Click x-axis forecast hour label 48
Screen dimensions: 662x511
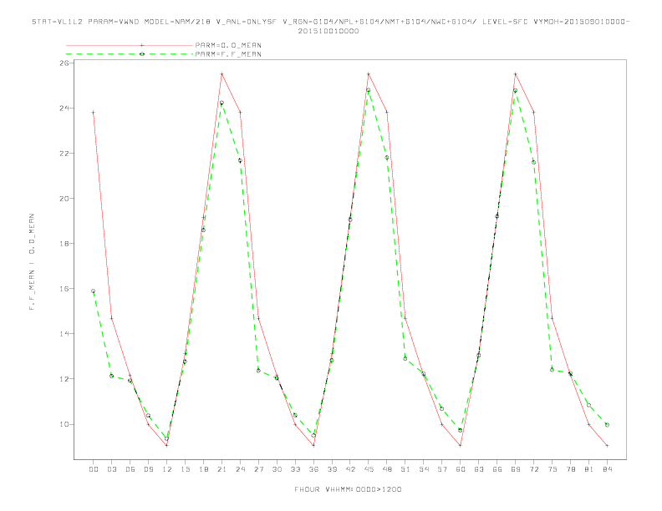(x=387, y=469)
